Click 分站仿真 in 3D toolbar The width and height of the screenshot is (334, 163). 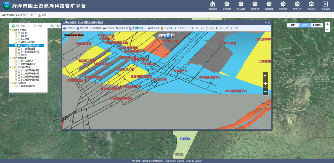click(166, 28)
